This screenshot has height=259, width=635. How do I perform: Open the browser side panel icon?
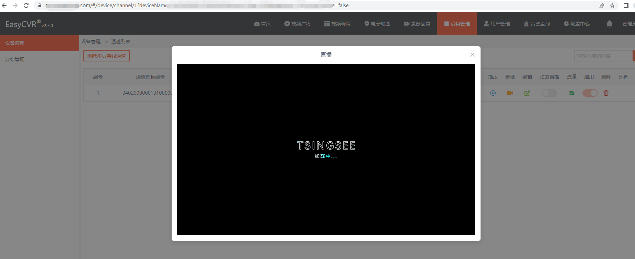coord(626,5)
